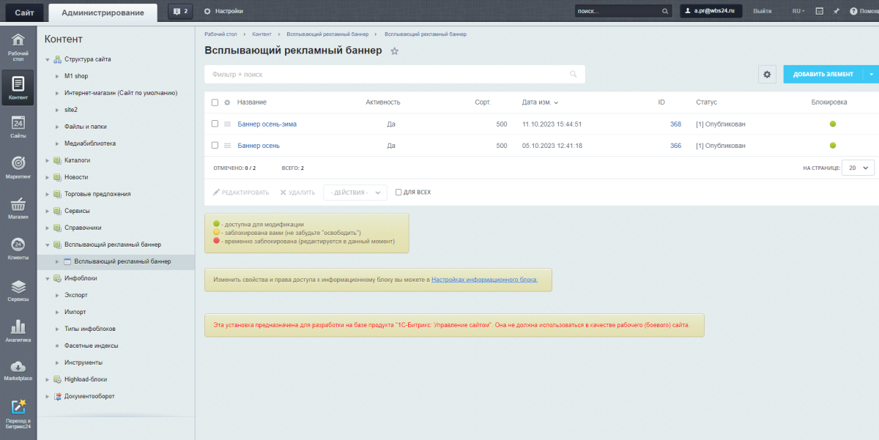This screenshot has width=879, height=440.
Task: Enable the ДЛЯ ВСЕХ checkbox
Action: pyautogui.click(x=398, y=193)
